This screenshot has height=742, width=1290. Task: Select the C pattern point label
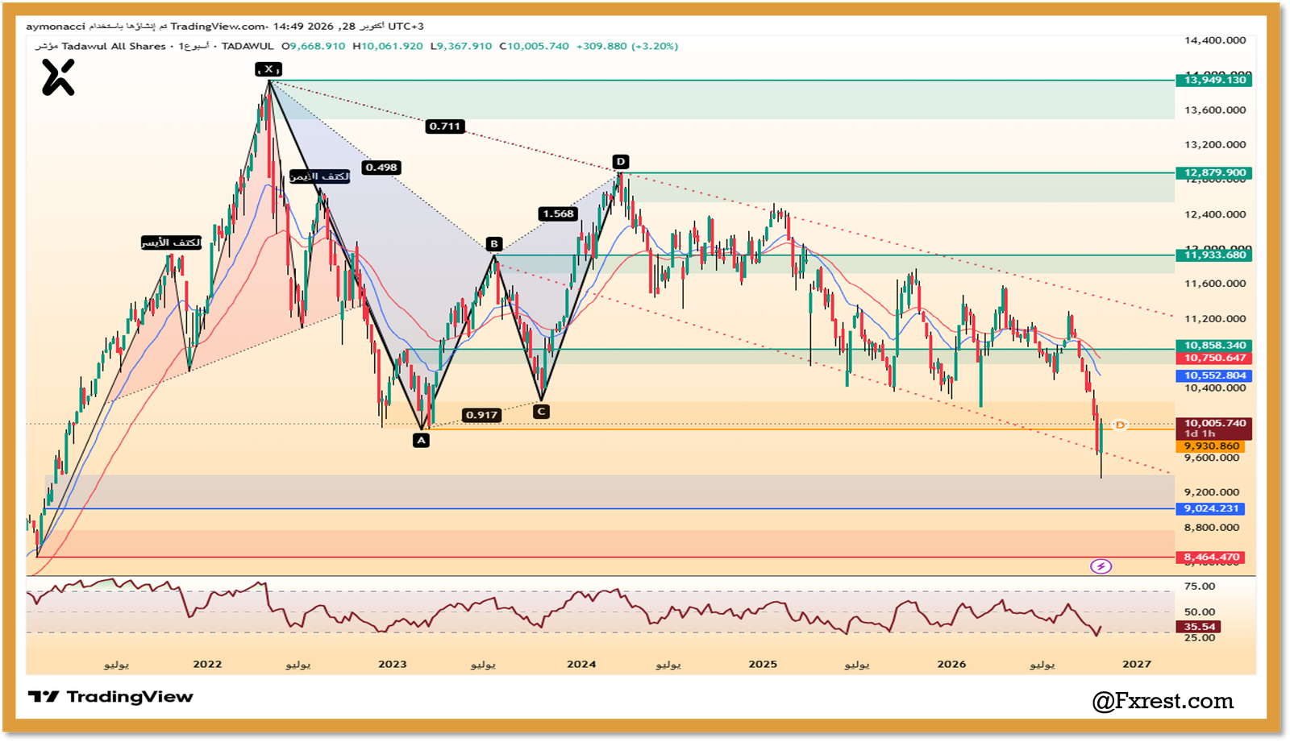coord(541,411)
